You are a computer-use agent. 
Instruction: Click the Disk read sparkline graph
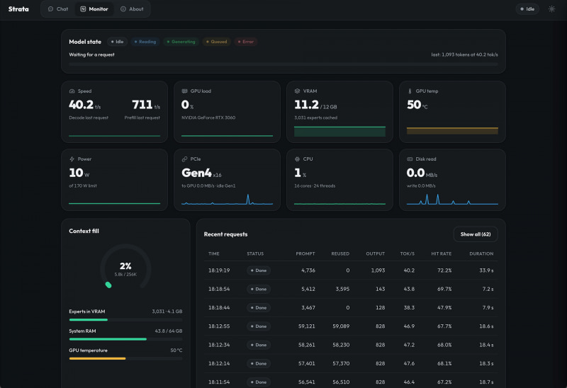tap(452, 200)
